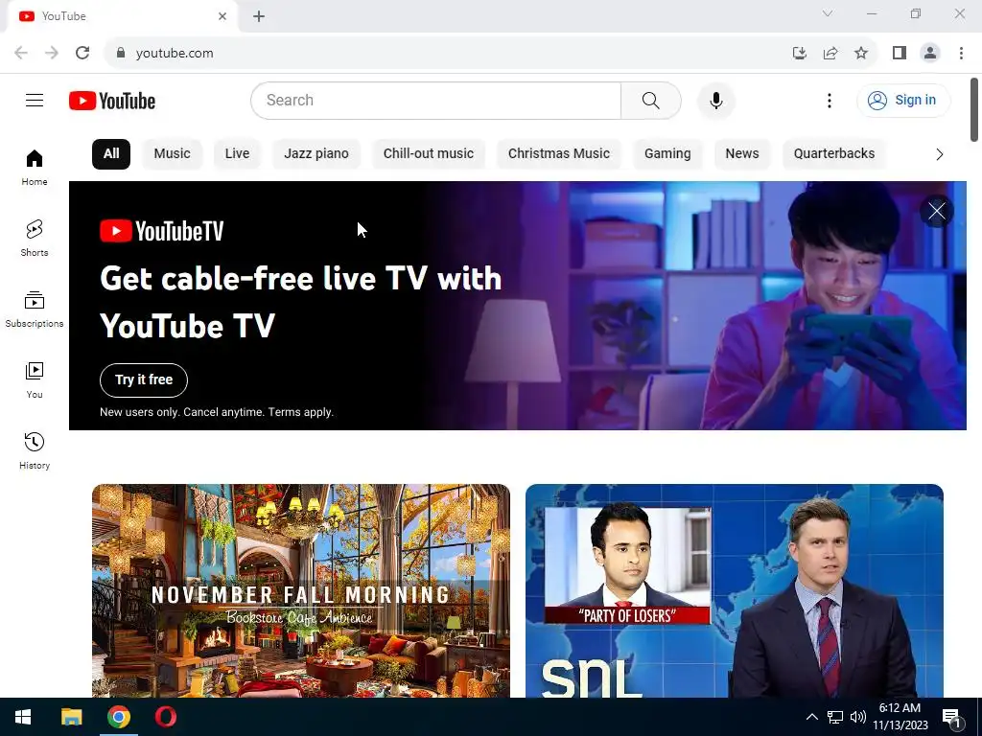Open YouTube settings three-dot menu
This screenshot has width=982, height=736.
click(830, 100)
